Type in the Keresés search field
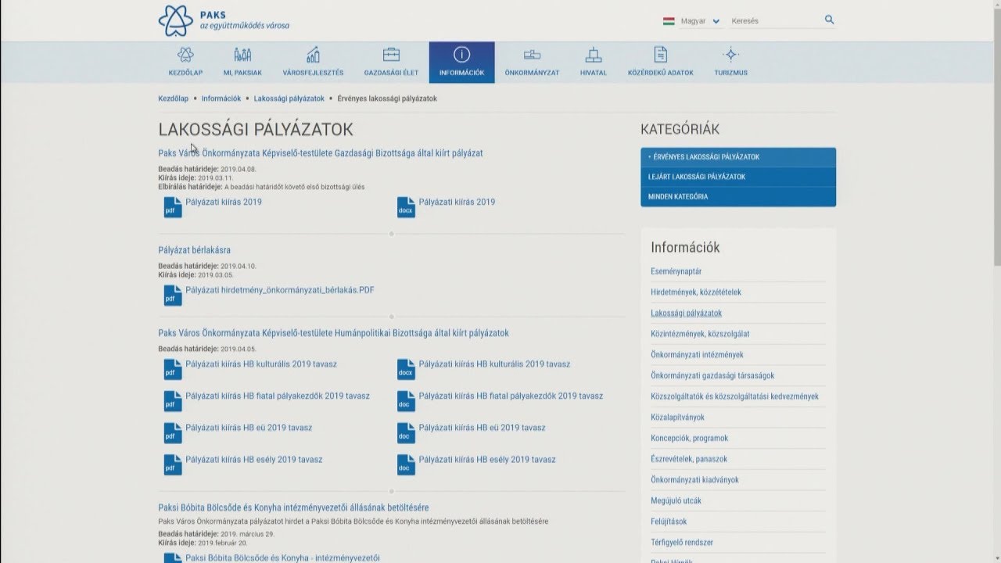Viewport: 1001px width, 563px height. pos(774,21)
